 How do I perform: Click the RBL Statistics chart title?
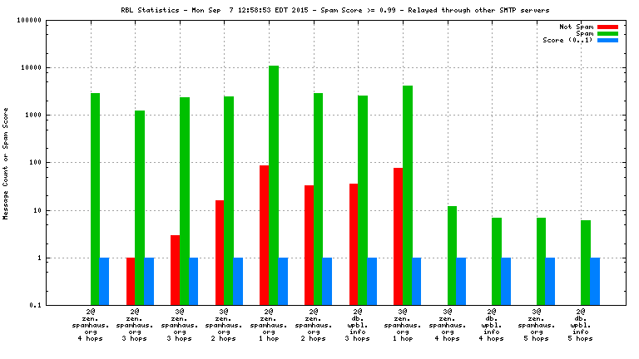pyautogui.click(x=319, y=10)
